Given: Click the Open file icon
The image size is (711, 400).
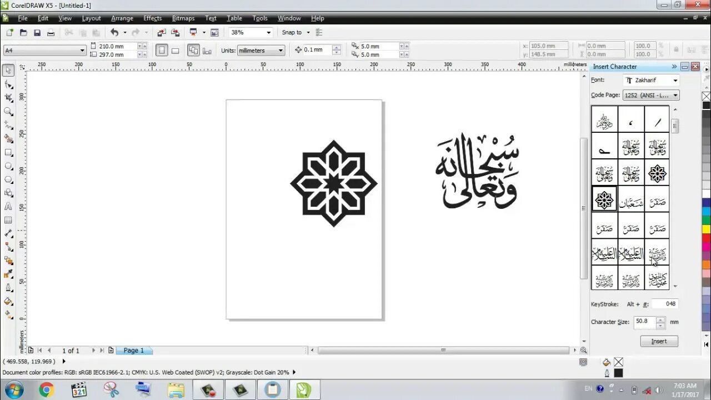Looking at the screenshot, I should click(23, 33).
